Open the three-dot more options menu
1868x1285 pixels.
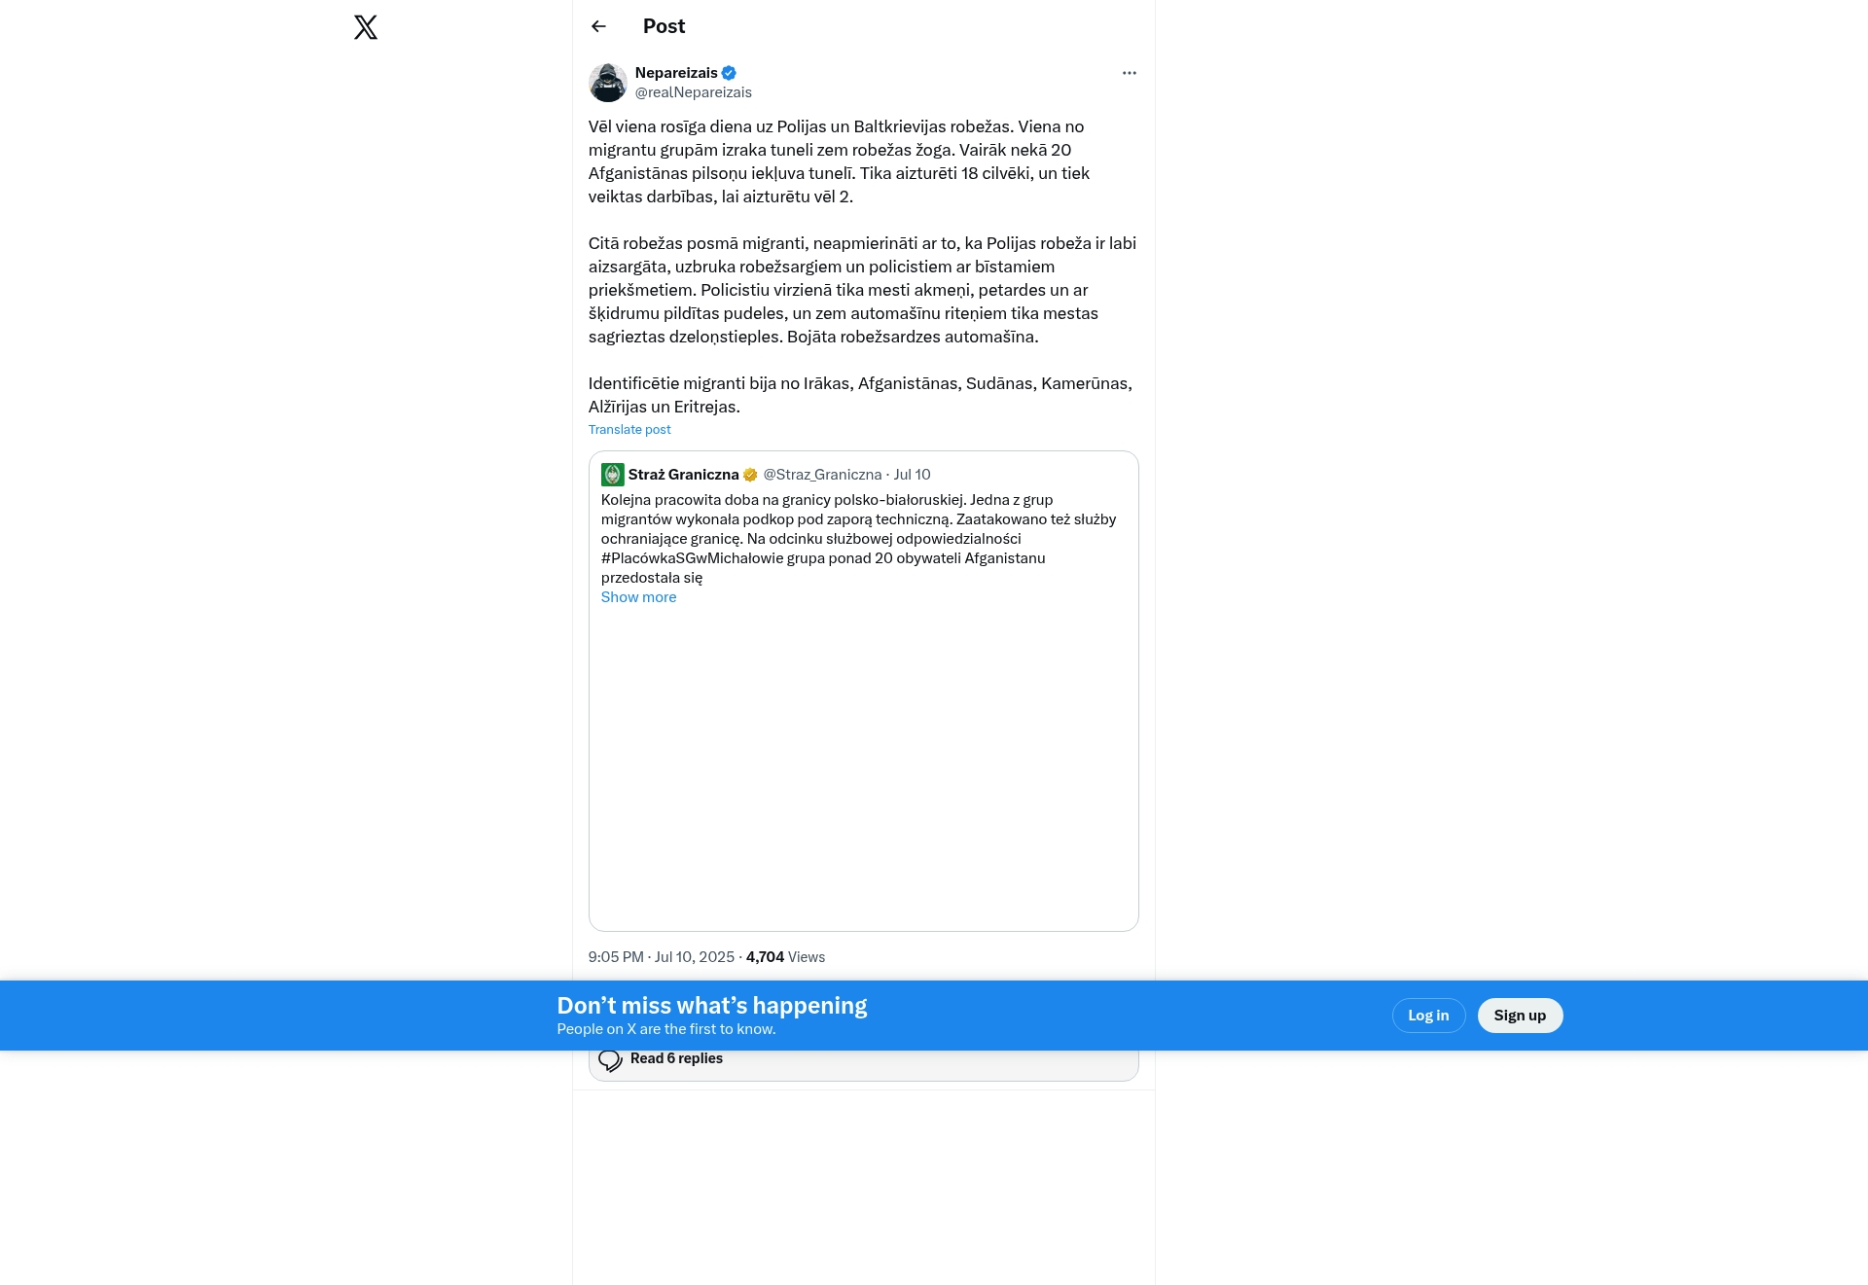pos(1129,73)
